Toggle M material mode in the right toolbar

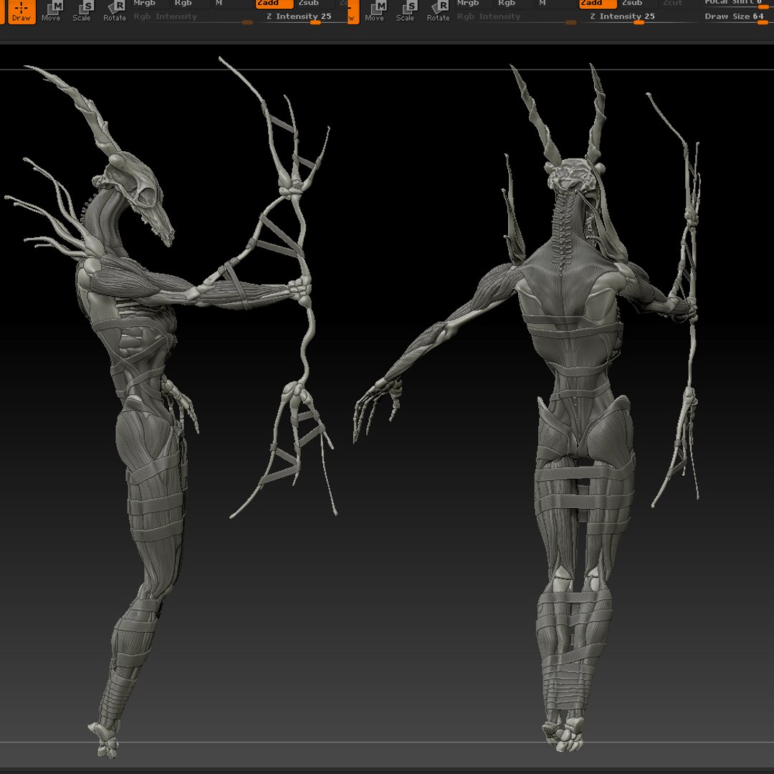click(x=555, y=4)
